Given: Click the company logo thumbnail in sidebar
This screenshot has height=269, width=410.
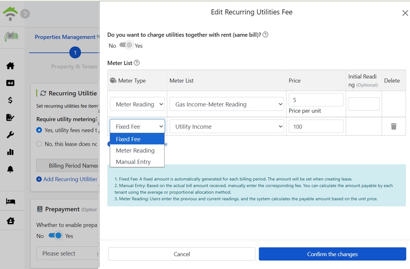Looking at the screenshot, I should (x=11, y=37).
